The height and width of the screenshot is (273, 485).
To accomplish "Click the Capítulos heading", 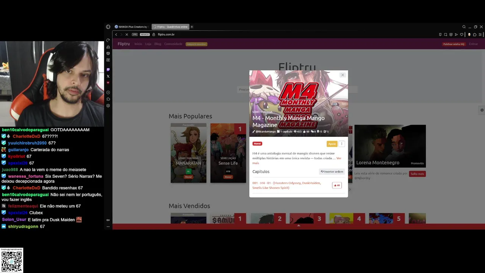I will click(261, 172).
